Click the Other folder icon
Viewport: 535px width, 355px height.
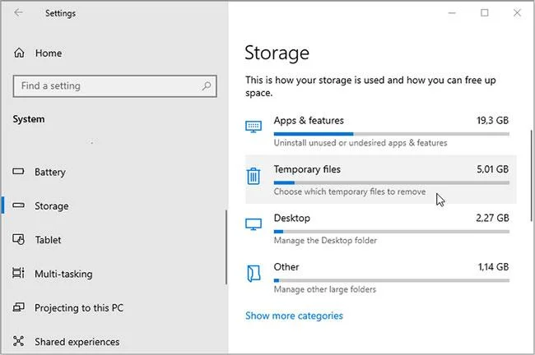tap(254, 274)
